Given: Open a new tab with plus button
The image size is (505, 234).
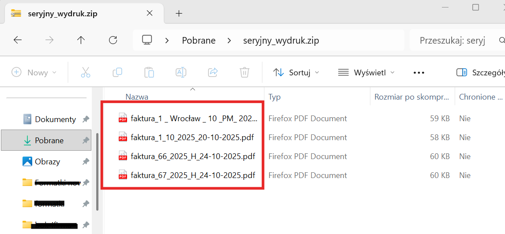Looking at the screenshot, I should point(179,13).
